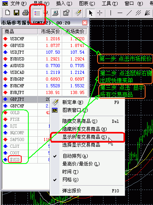The width and height of the screenshot is (153, 205).
Task: Select the GBPCHF symbol row
Action: (26, 106)
